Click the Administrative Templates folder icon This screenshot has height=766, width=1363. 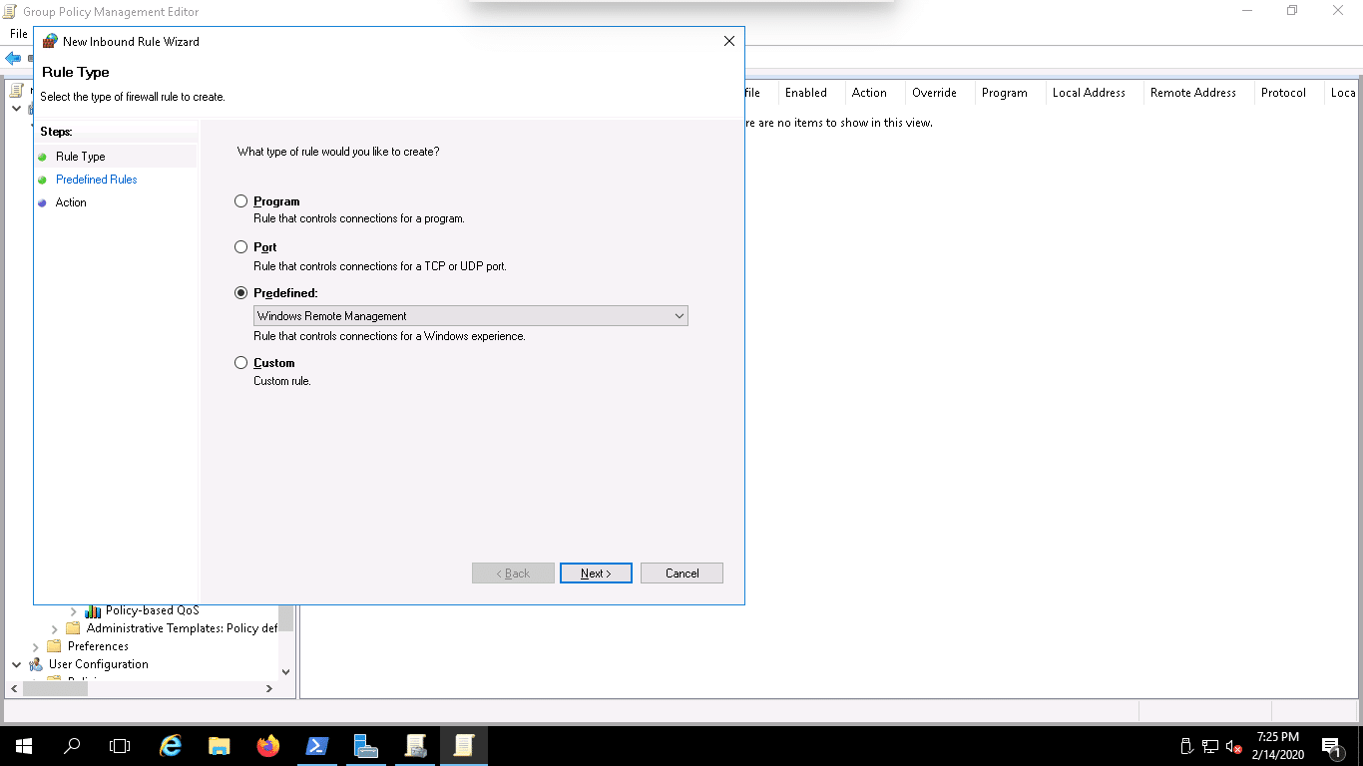(x=73, y=628)
